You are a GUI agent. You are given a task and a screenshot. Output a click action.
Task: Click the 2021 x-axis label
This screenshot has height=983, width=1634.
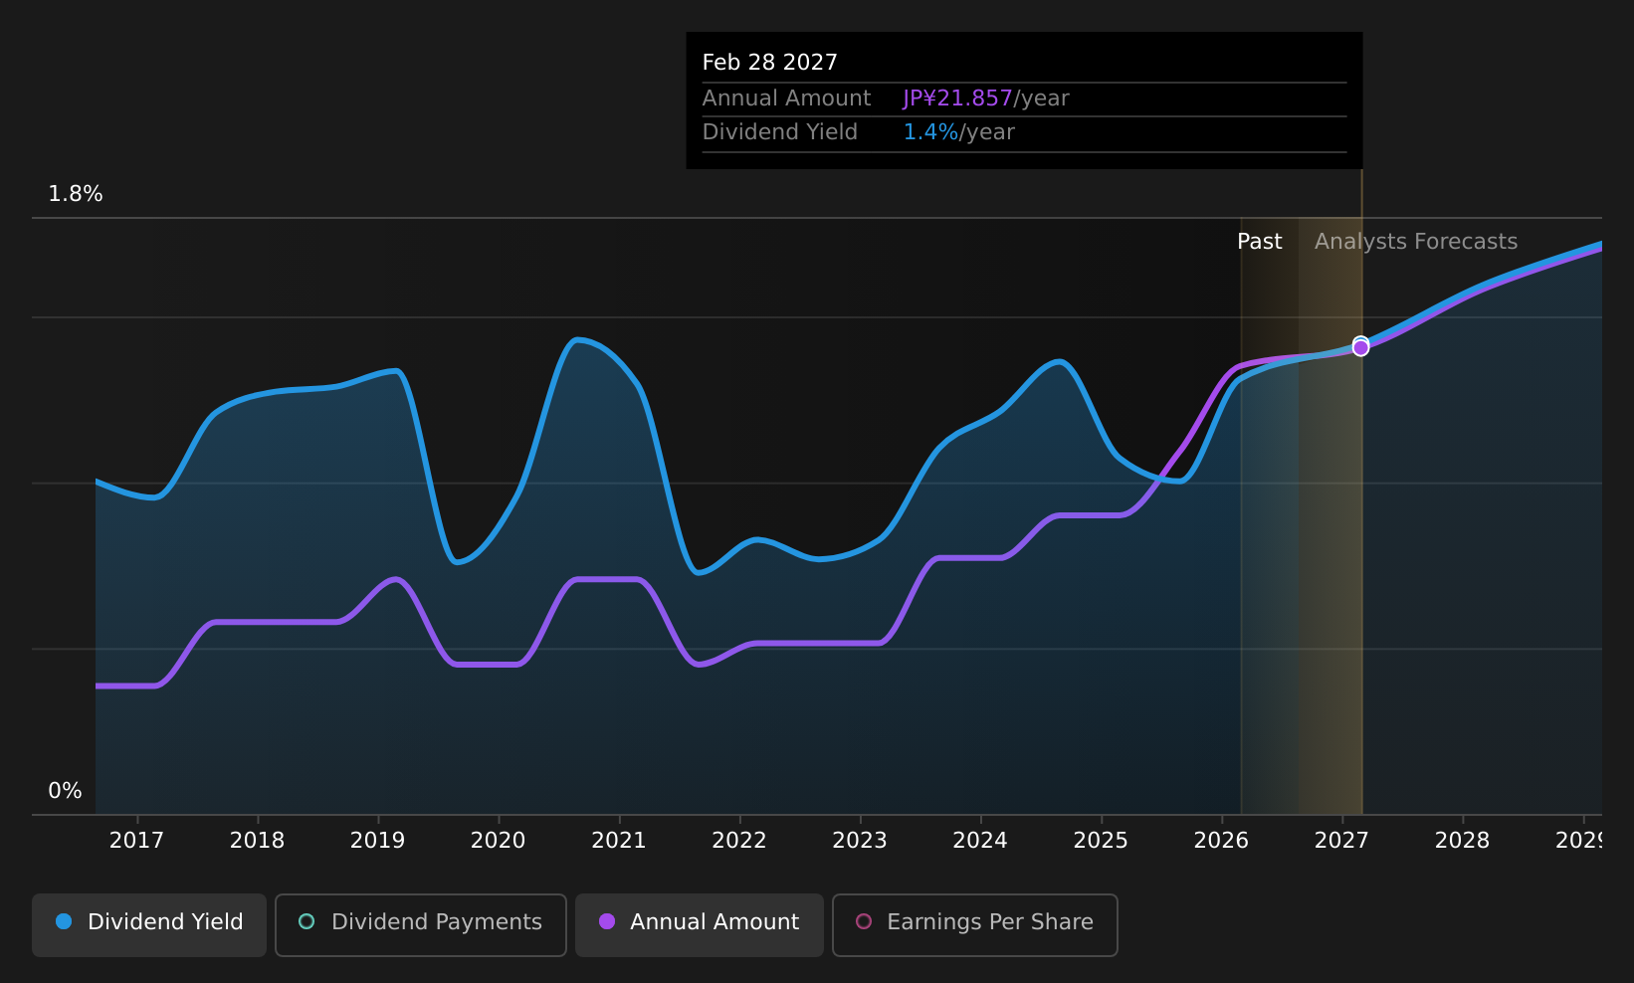pos(619,841)
